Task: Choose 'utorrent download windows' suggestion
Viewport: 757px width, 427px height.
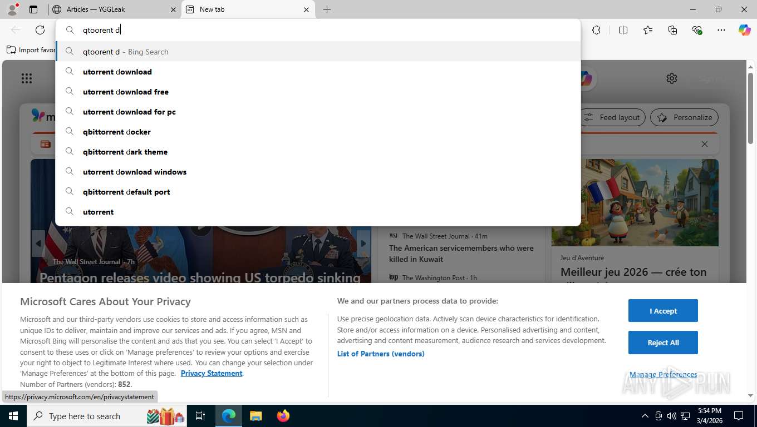Action: (x=318, y=172)
